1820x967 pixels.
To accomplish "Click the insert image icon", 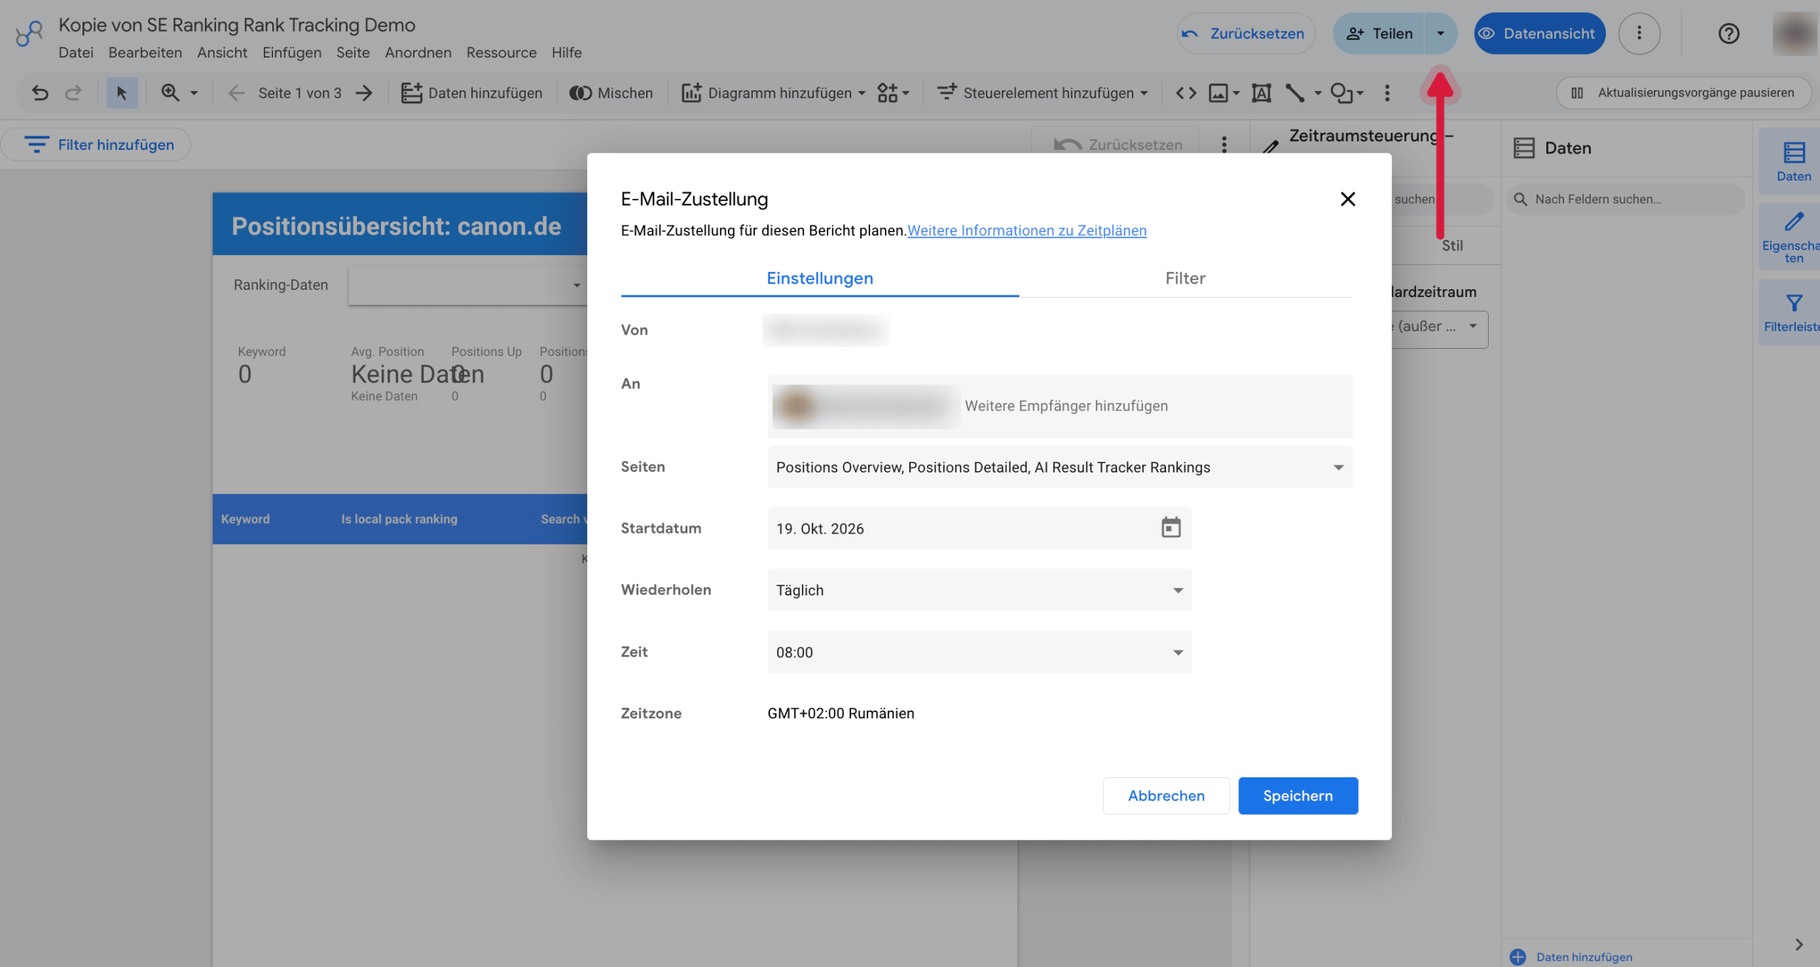I will coord(1219,93).
